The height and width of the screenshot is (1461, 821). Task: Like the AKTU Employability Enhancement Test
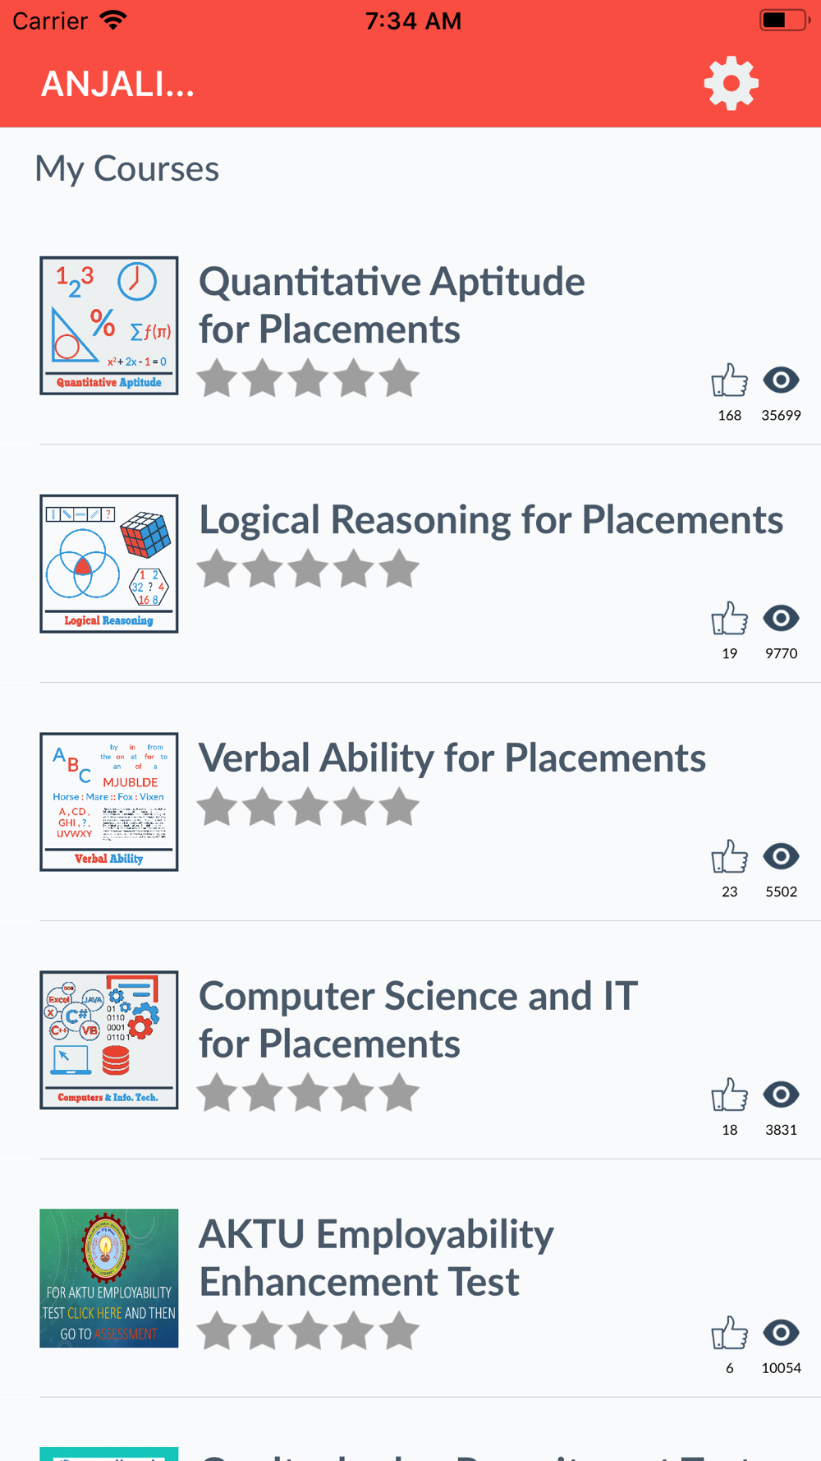pos(729,1334)
